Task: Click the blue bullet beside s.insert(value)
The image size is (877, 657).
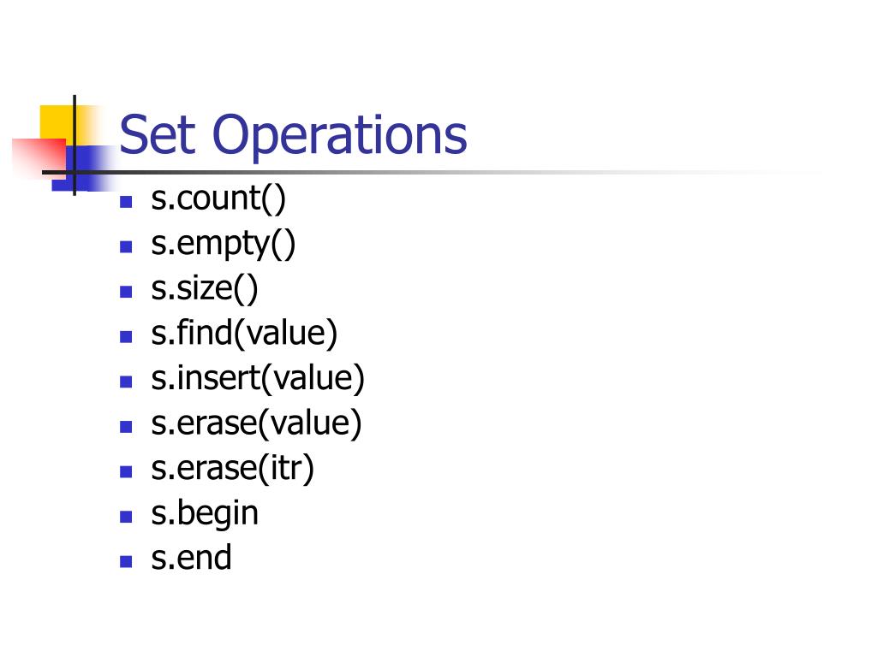Action: coord(126,382)
